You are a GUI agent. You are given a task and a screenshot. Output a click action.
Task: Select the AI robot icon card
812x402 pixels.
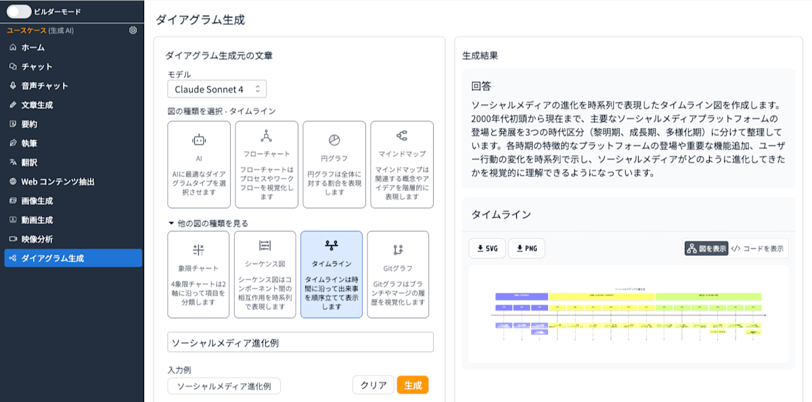[199, 140]
